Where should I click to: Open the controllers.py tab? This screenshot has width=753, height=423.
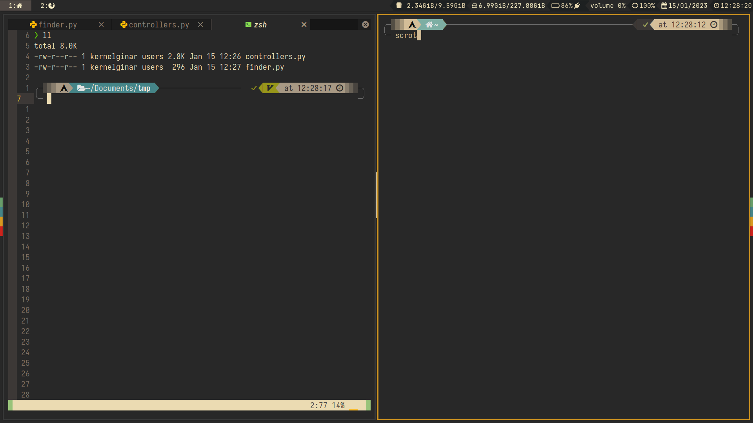(x=158, y=25)
